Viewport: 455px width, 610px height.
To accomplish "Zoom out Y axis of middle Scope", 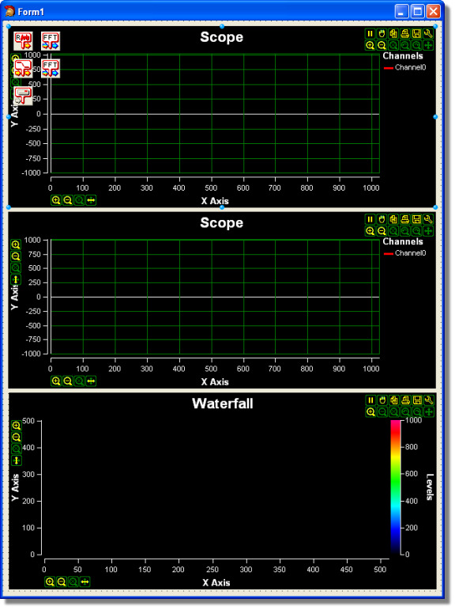I will [16, 256].
